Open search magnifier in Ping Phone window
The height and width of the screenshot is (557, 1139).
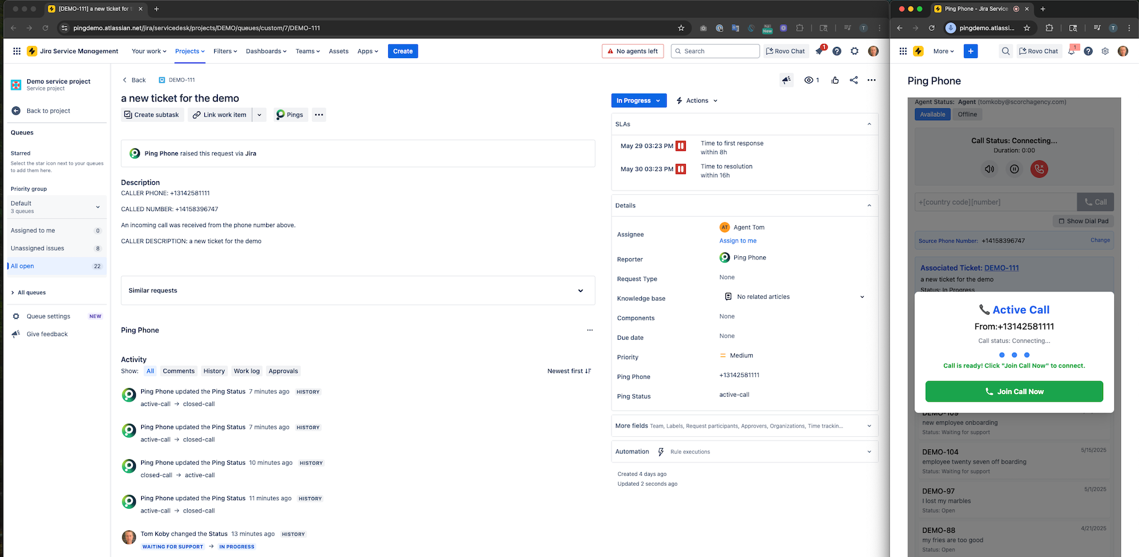(x=1006, y=51)
